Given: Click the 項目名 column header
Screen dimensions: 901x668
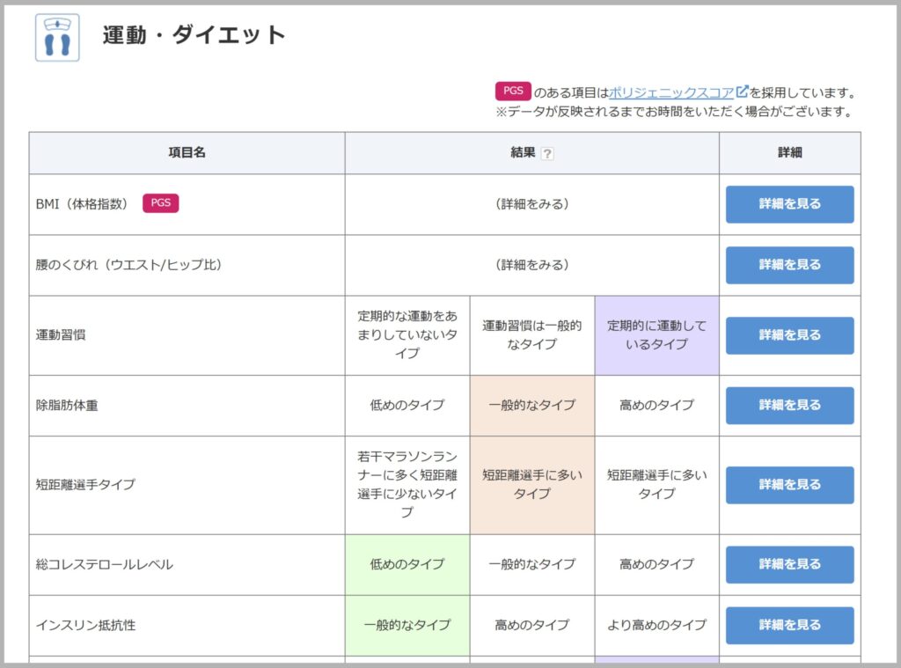Looking at the screenshot, I should (187, 153).
